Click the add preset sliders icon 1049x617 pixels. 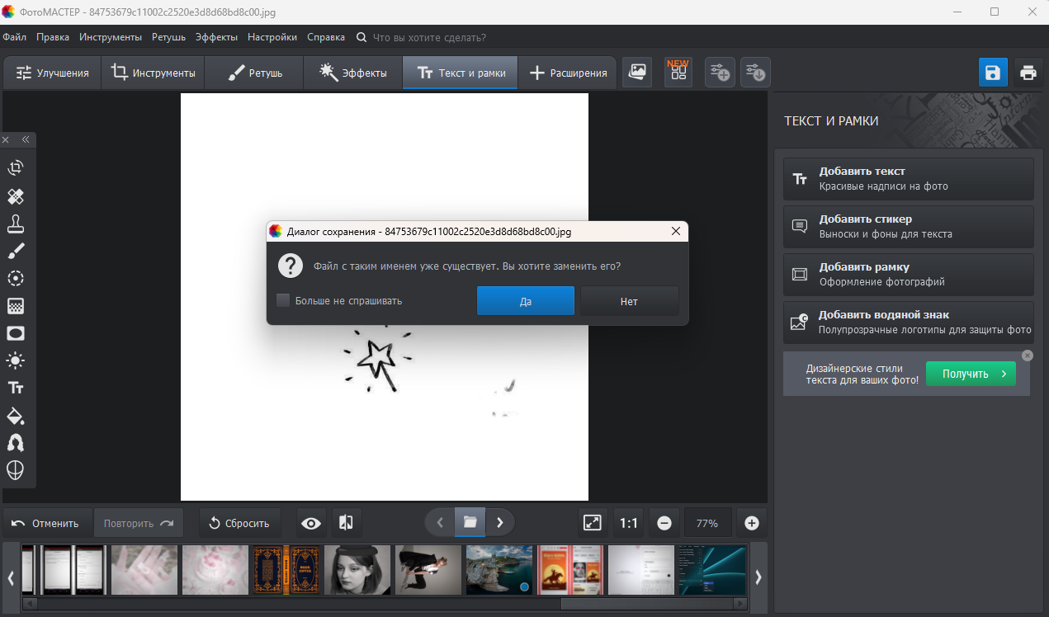coord(720,73)
